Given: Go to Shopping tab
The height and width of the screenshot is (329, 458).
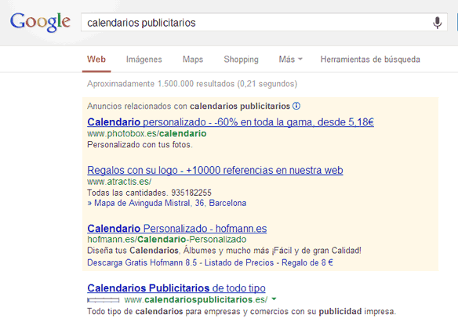Looking at the screenshot, I should [241, 60].
